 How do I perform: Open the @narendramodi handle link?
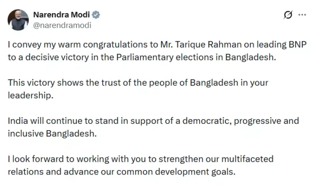(62, 25)
